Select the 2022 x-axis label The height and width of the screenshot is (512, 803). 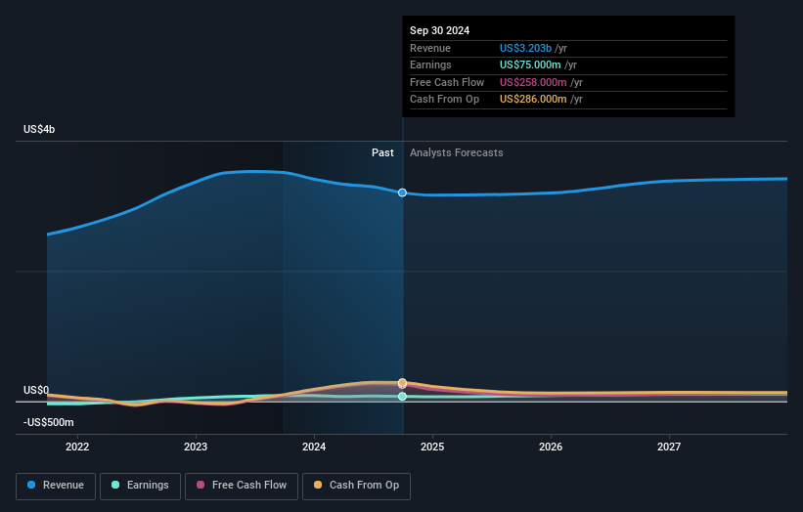tap(77, 447)
